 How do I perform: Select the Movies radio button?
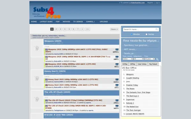click(131, 34)
